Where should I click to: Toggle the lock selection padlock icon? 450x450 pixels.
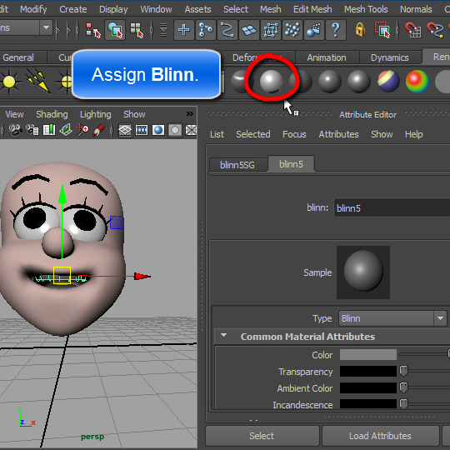pyautogui.click(x=360, y=30)
